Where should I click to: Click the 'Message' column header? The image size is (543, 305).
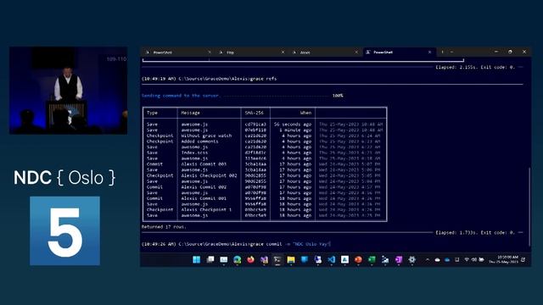click(x=190, y=113)
